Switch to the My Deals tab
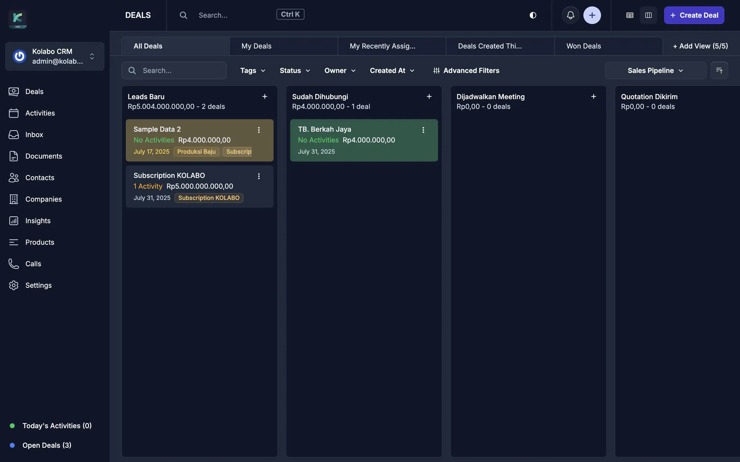The image size is (740, 462). tap(256, 46)
